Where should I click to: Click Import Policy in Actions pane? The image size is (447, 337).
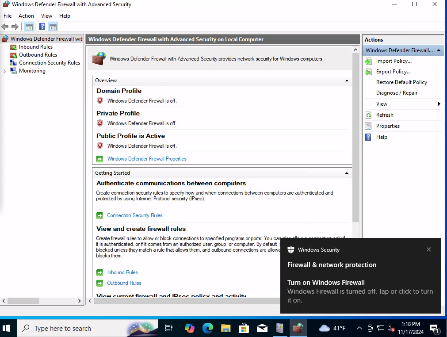click(x=394, y=61)
